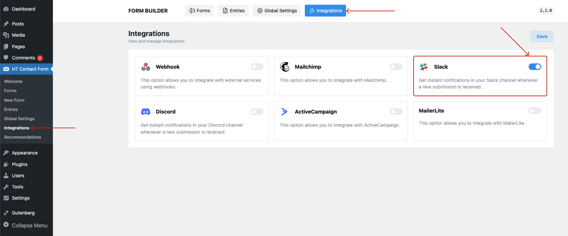Screen dimensions: 568x236
Task: Enable the Mailchimp integration toggle
Action: click(396, 67)
